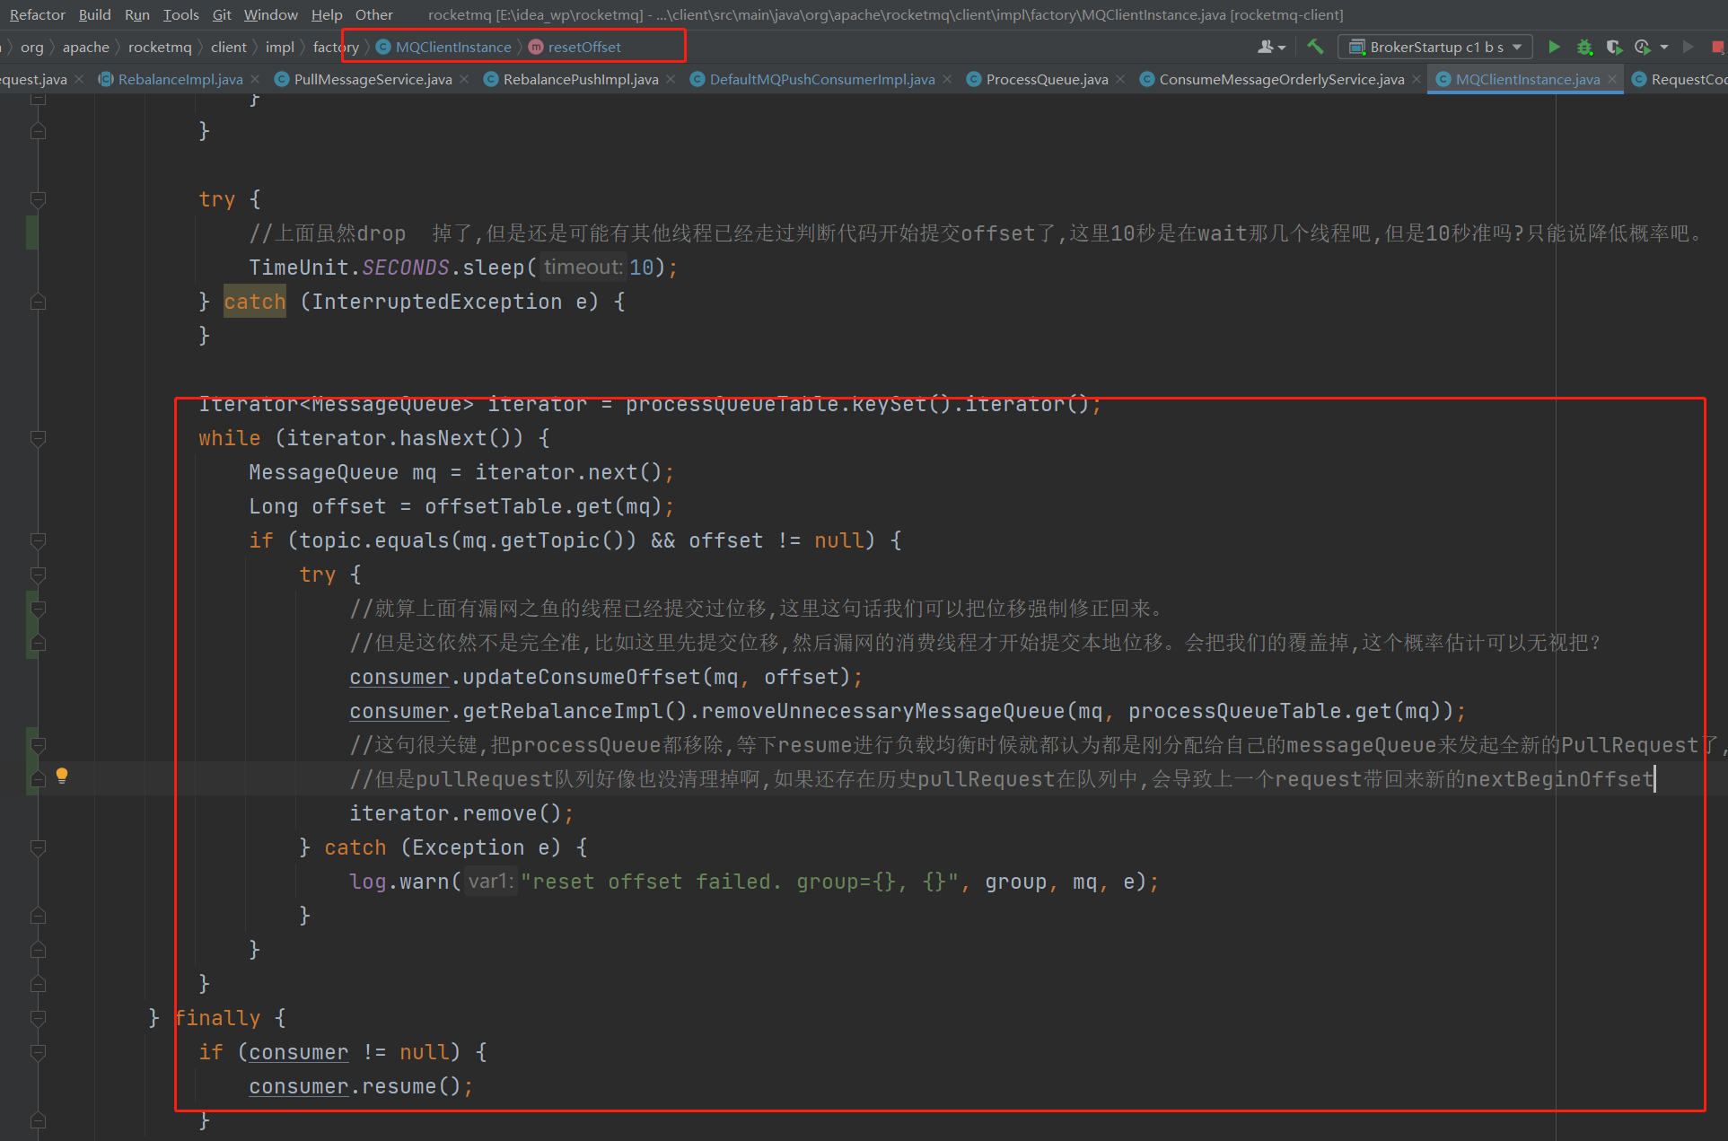Build the project using the hammer icon
The image size is (1728, 1141).
click(1315, 47)
